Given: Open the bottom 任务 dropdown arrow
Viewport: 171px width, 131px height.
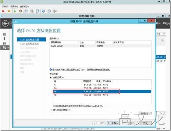Looking at the screenshot, I should 164,128.
